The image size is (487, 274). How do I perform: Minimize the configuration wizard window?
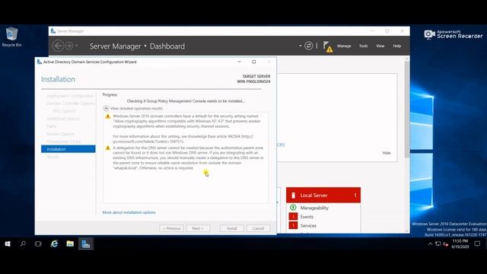[239, 62]
